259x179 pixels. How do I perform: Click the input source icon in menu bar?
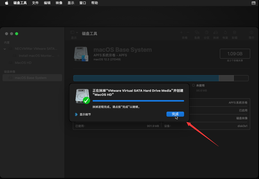[x=253, y=3]
